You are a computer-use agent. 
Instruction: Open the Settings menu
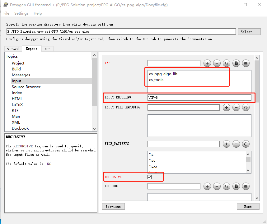coord(21,13)
